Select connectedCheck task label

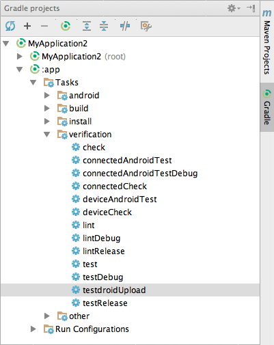point(115,187)
